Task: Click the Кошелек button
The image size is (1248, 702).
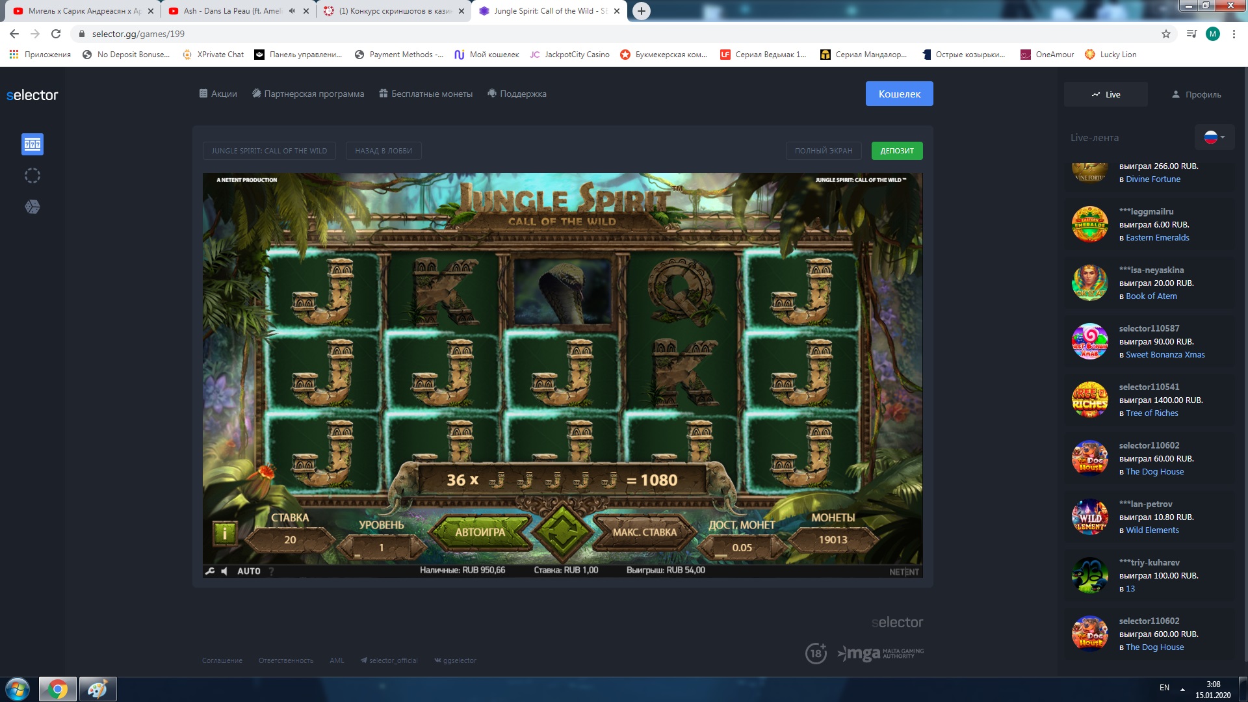Action: 899,94
